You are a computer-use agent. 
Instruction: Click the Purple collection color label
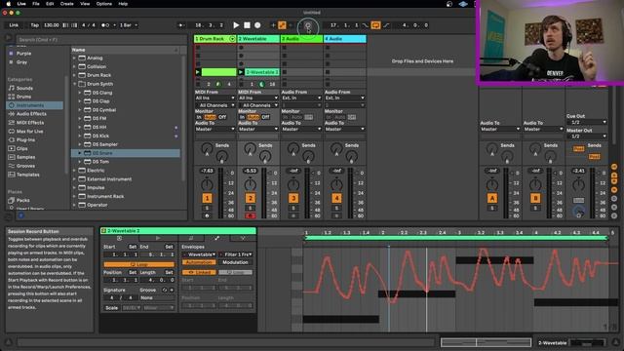point(23,54)
